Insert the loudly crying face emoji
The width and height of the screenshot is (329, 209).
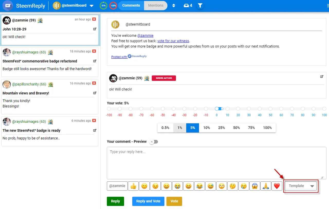(x=177, y=186)
